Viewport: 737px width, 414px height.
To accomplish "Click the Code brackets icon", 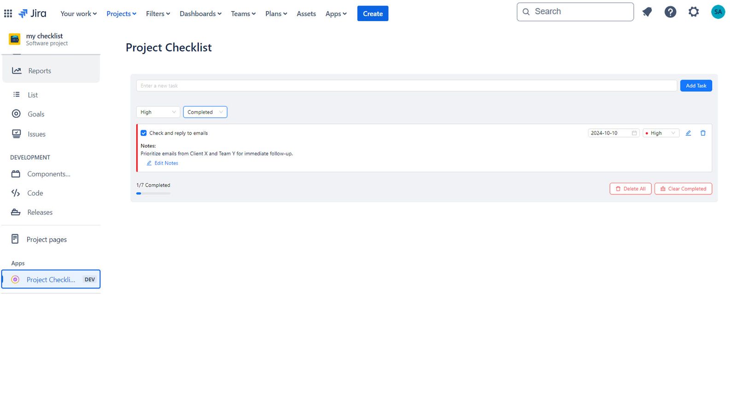I will pyautogui.click(x=16, y=193).
